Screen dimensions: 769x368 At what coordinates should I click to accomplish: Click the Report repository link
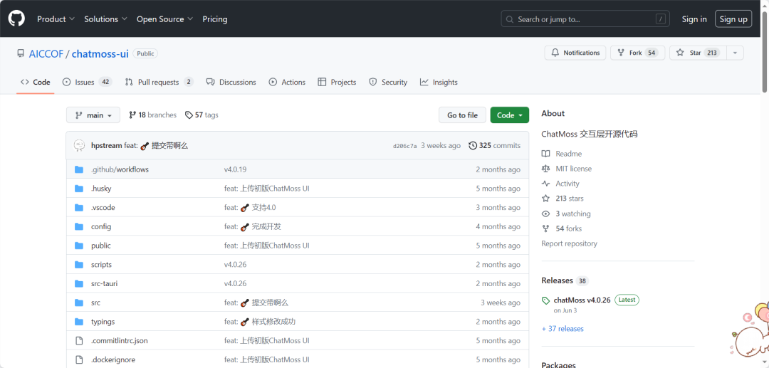click(x=570, y=243)
